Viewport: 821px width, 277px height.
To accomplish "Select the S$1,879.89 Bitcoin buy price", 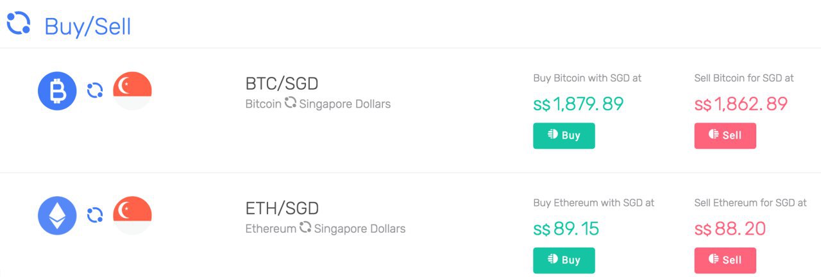I will point(579,104).
